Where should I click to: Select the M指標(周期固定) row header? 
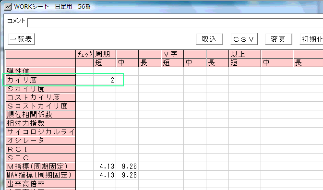(x=41, y=166)
